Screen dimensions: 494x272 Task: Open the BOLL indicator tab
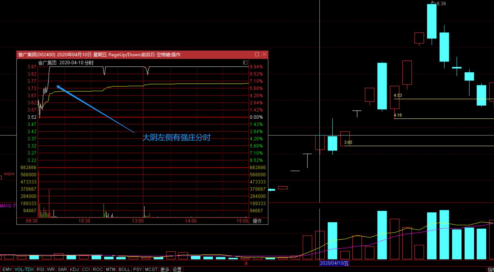(124, 269)
